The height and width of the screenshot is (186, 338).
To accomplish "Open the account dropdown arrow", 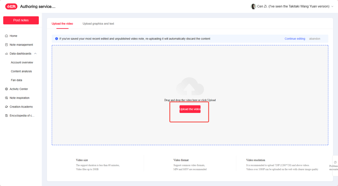I will coord(332,7).
